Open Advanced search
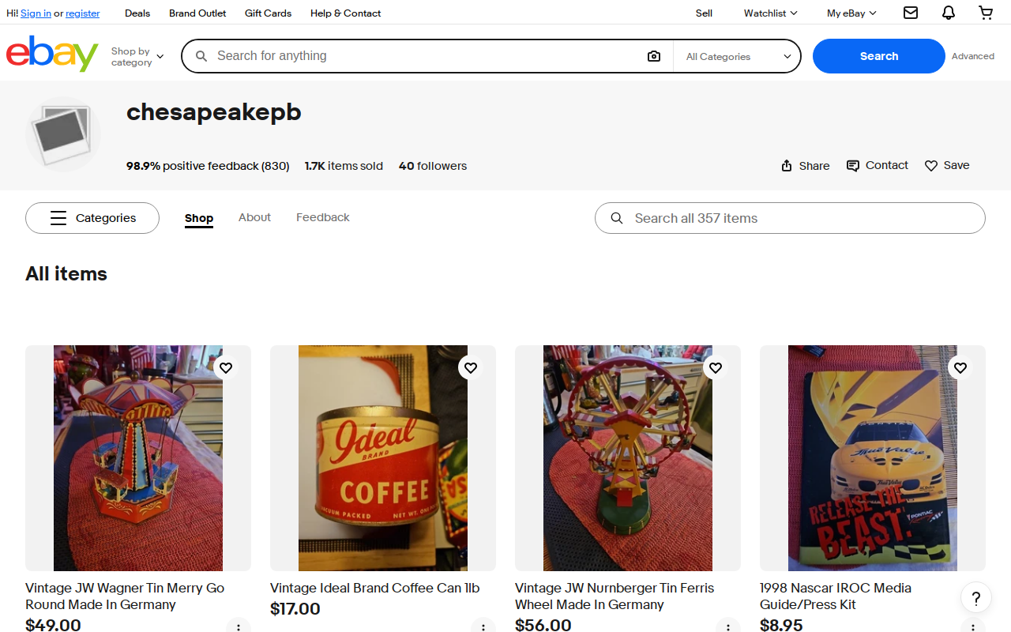The image size is (1011, 632). coord(972,56)
